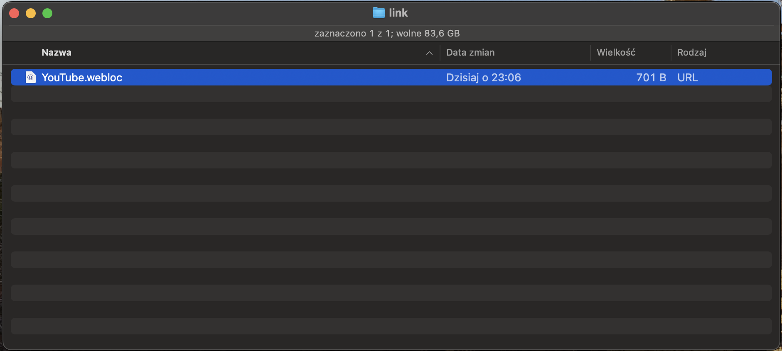
Task: Click the file size value 701 B
Action: coord(651,78)
